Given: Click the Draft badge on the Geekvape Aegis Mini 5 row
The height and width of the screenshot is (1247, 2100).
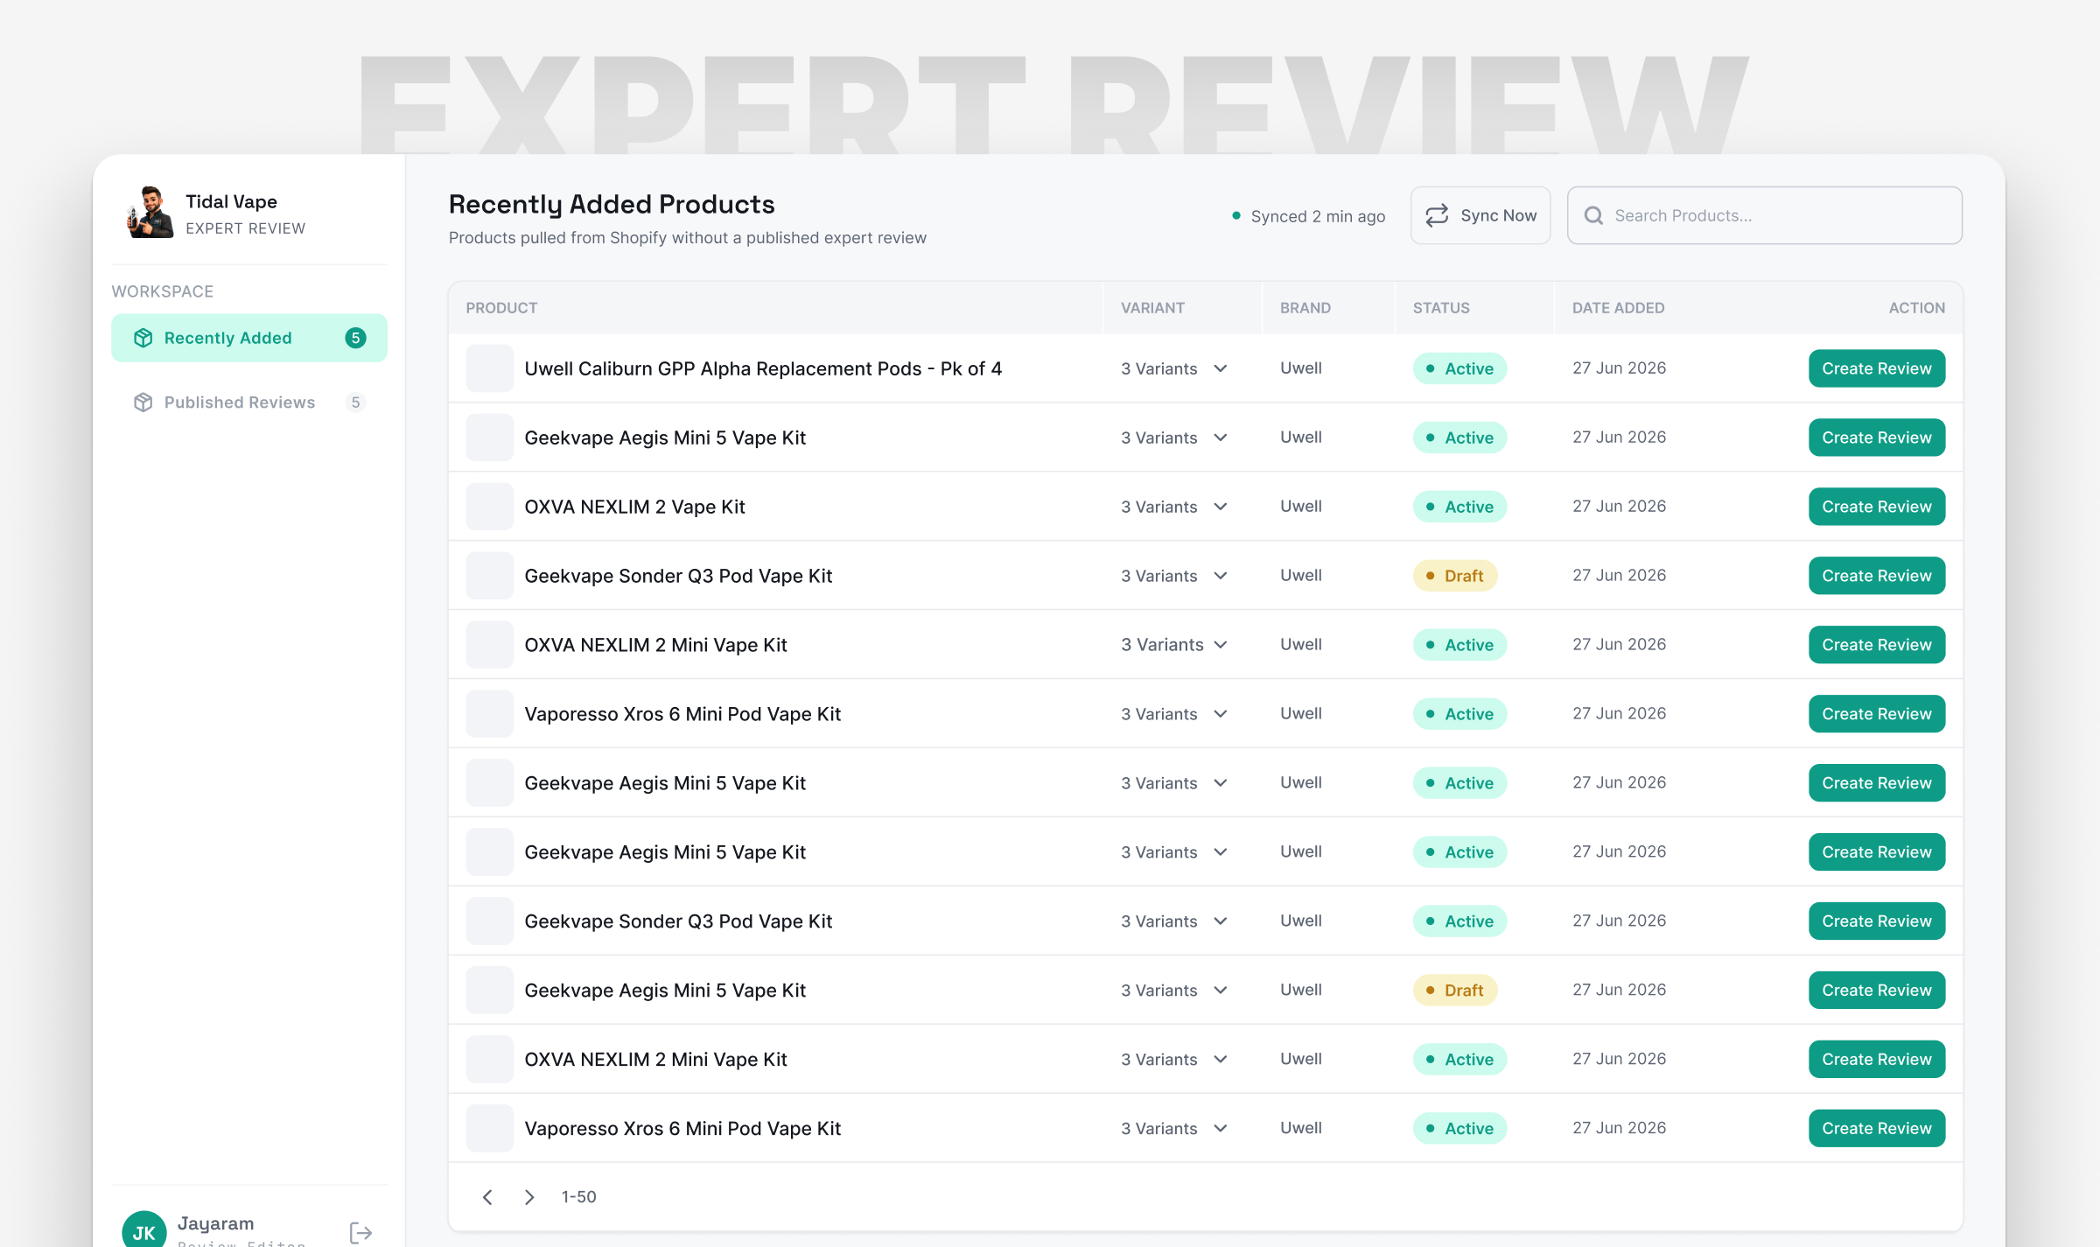Looking at the screenshot, I should coord(1454,990).
